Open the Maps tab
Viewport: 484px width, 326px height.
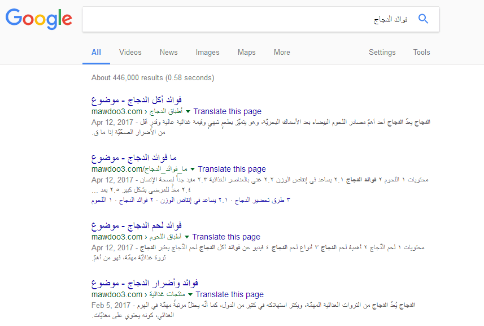[x=247, y=53]
